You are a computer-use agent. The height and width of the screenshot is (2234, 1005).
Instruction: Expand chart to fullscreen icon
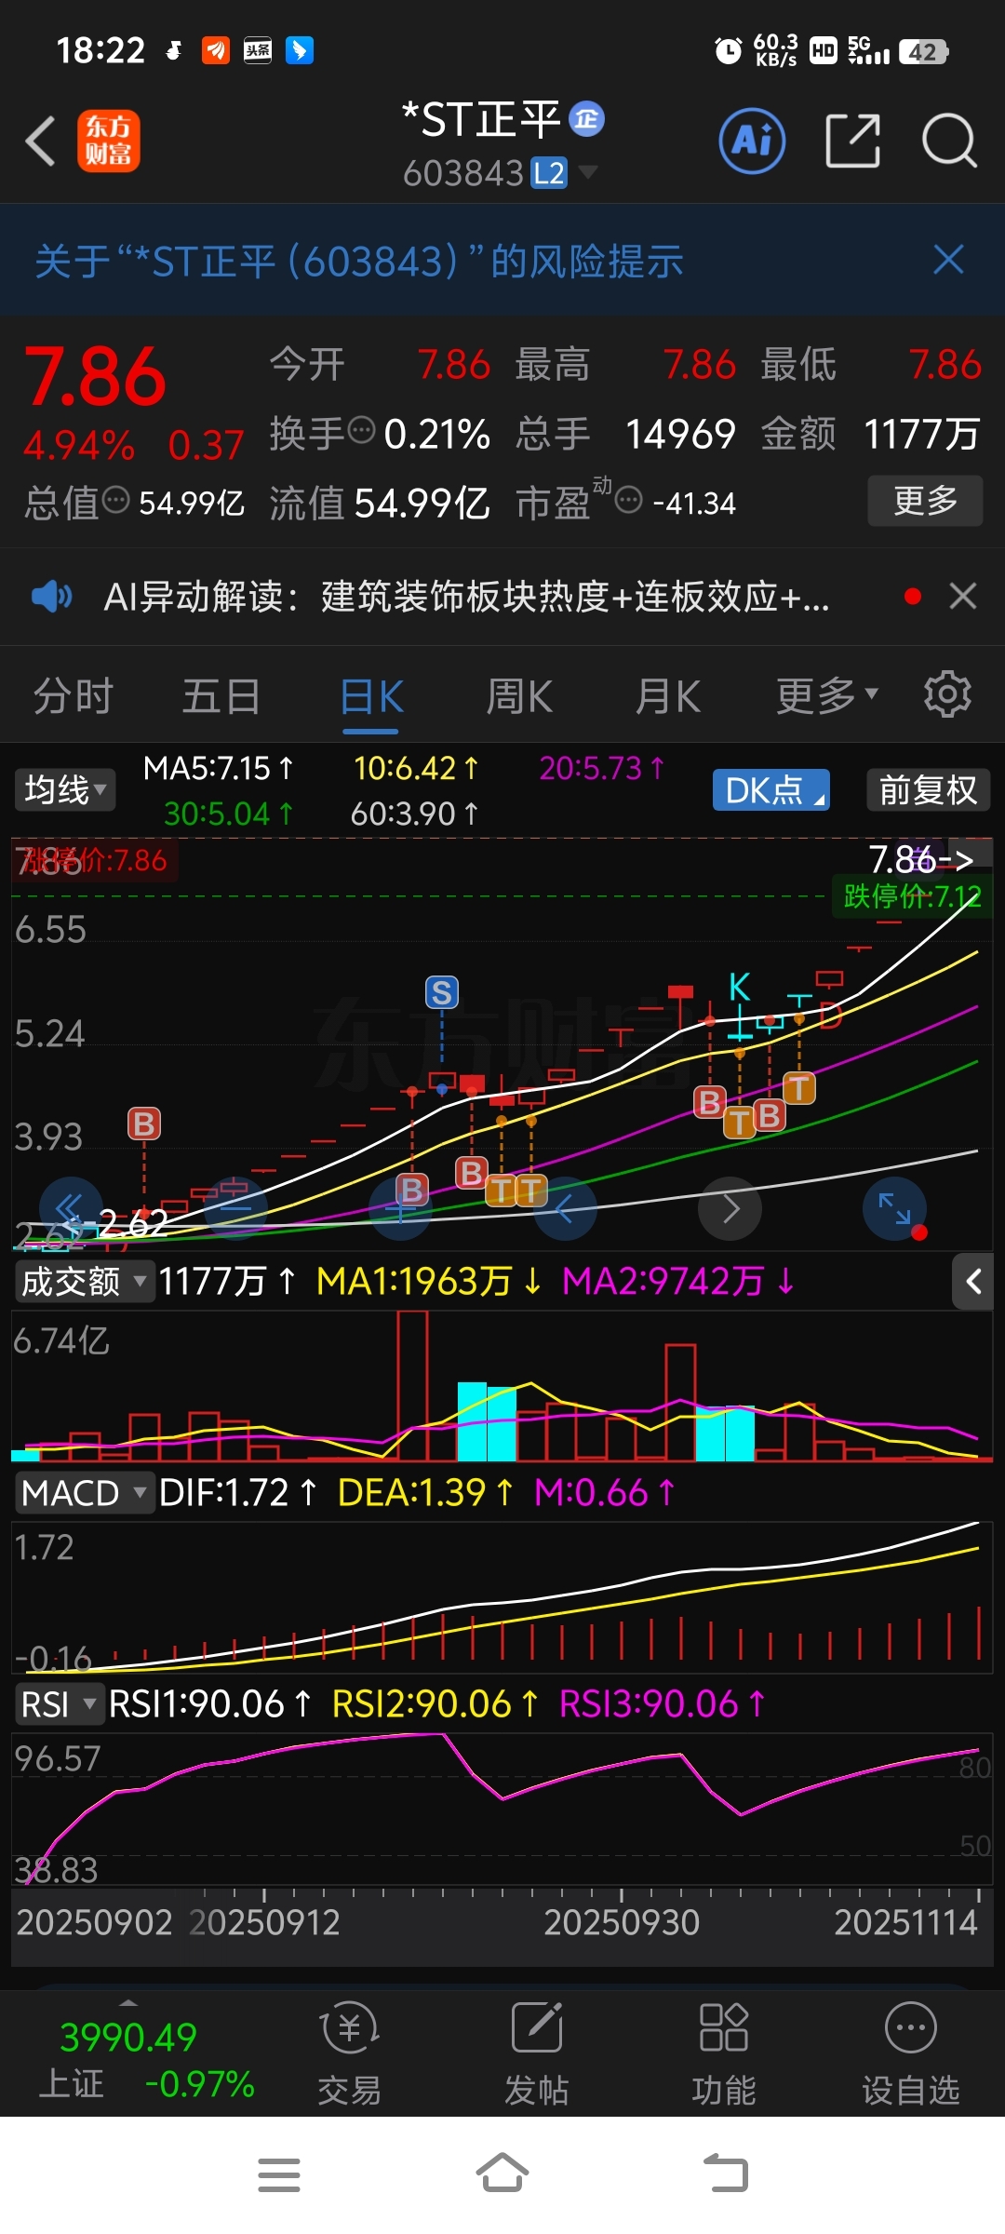[894, 1208]
